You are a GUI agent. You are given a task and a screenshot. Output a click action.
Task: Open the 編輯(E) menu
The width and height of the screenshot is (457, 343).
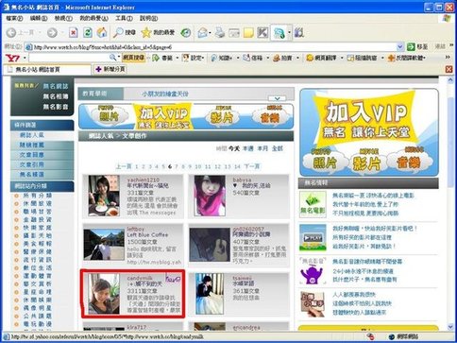coord(39,18)
